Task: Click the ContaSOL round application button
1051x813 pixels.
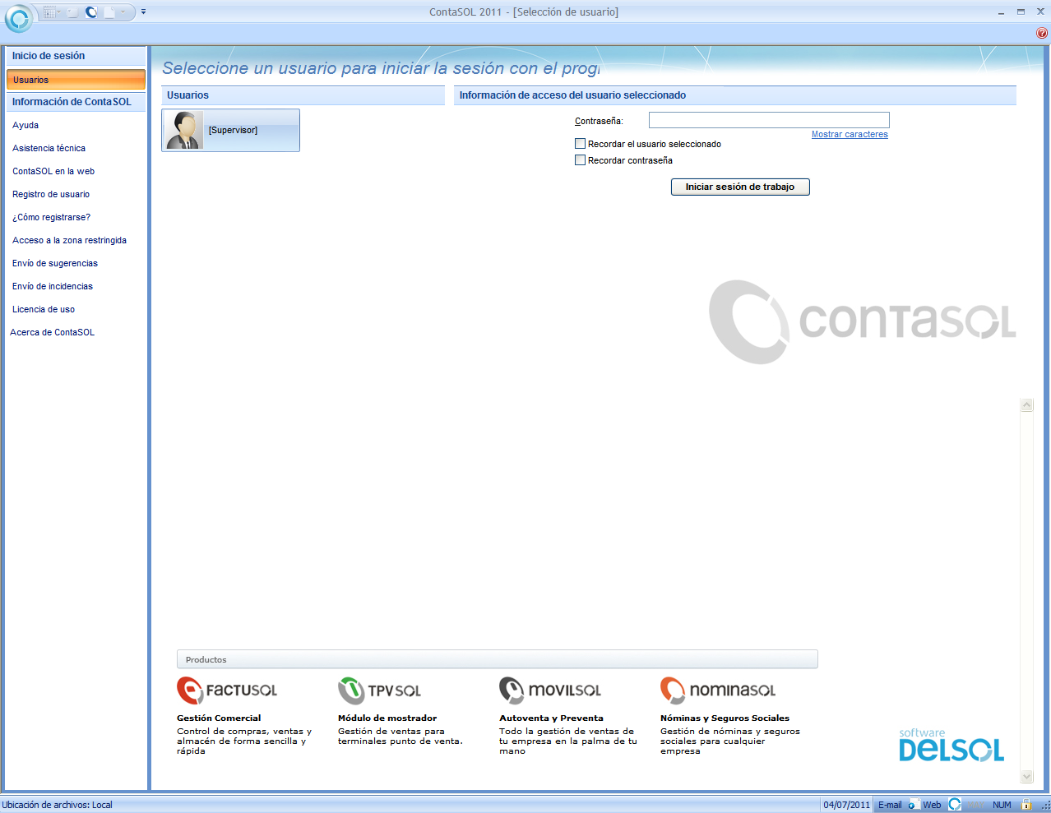Action: pos(18,18)
